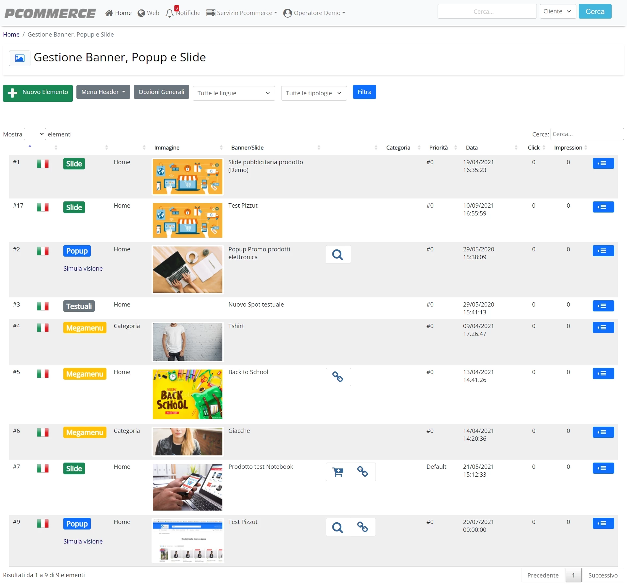This screenshot has width=627, height=585.
Task: Click the Back to School thumbnail image
Action: [187, 394]
